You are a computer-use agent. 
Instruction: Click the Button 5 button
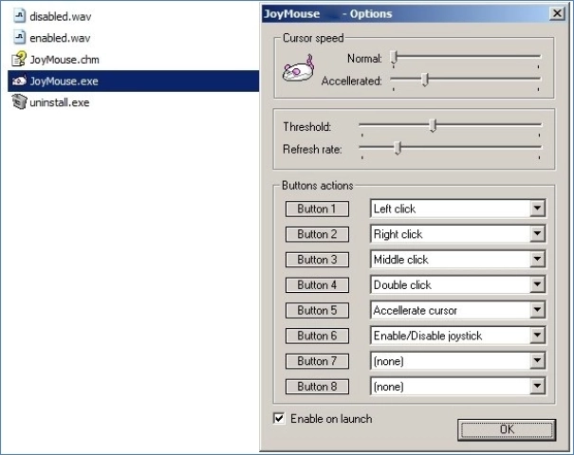point(317,310)
